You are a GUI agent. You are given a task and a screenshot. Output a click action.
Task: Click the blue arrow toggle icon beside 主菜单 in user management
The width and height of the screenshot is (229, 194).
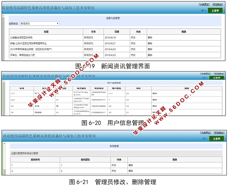click(205, 78)
